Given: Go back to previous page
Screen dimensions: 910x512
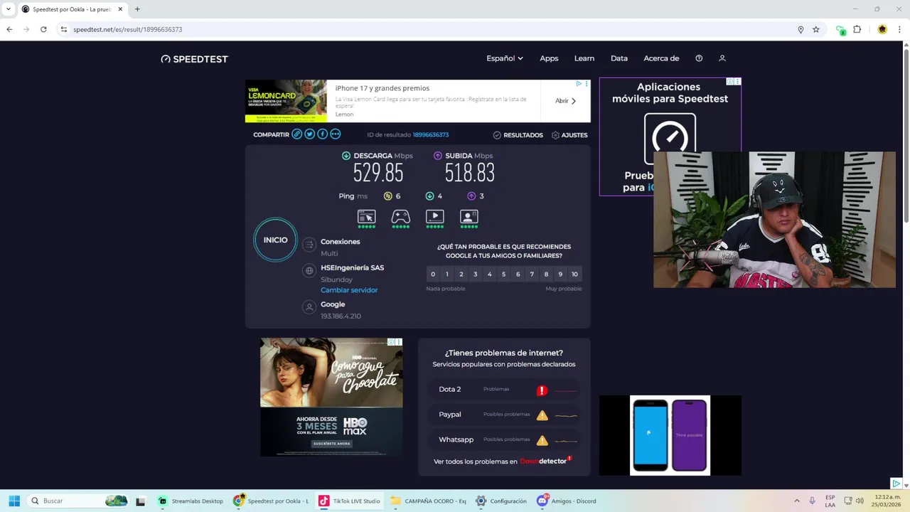Looking at the screenshot, I should coord(9,30).
